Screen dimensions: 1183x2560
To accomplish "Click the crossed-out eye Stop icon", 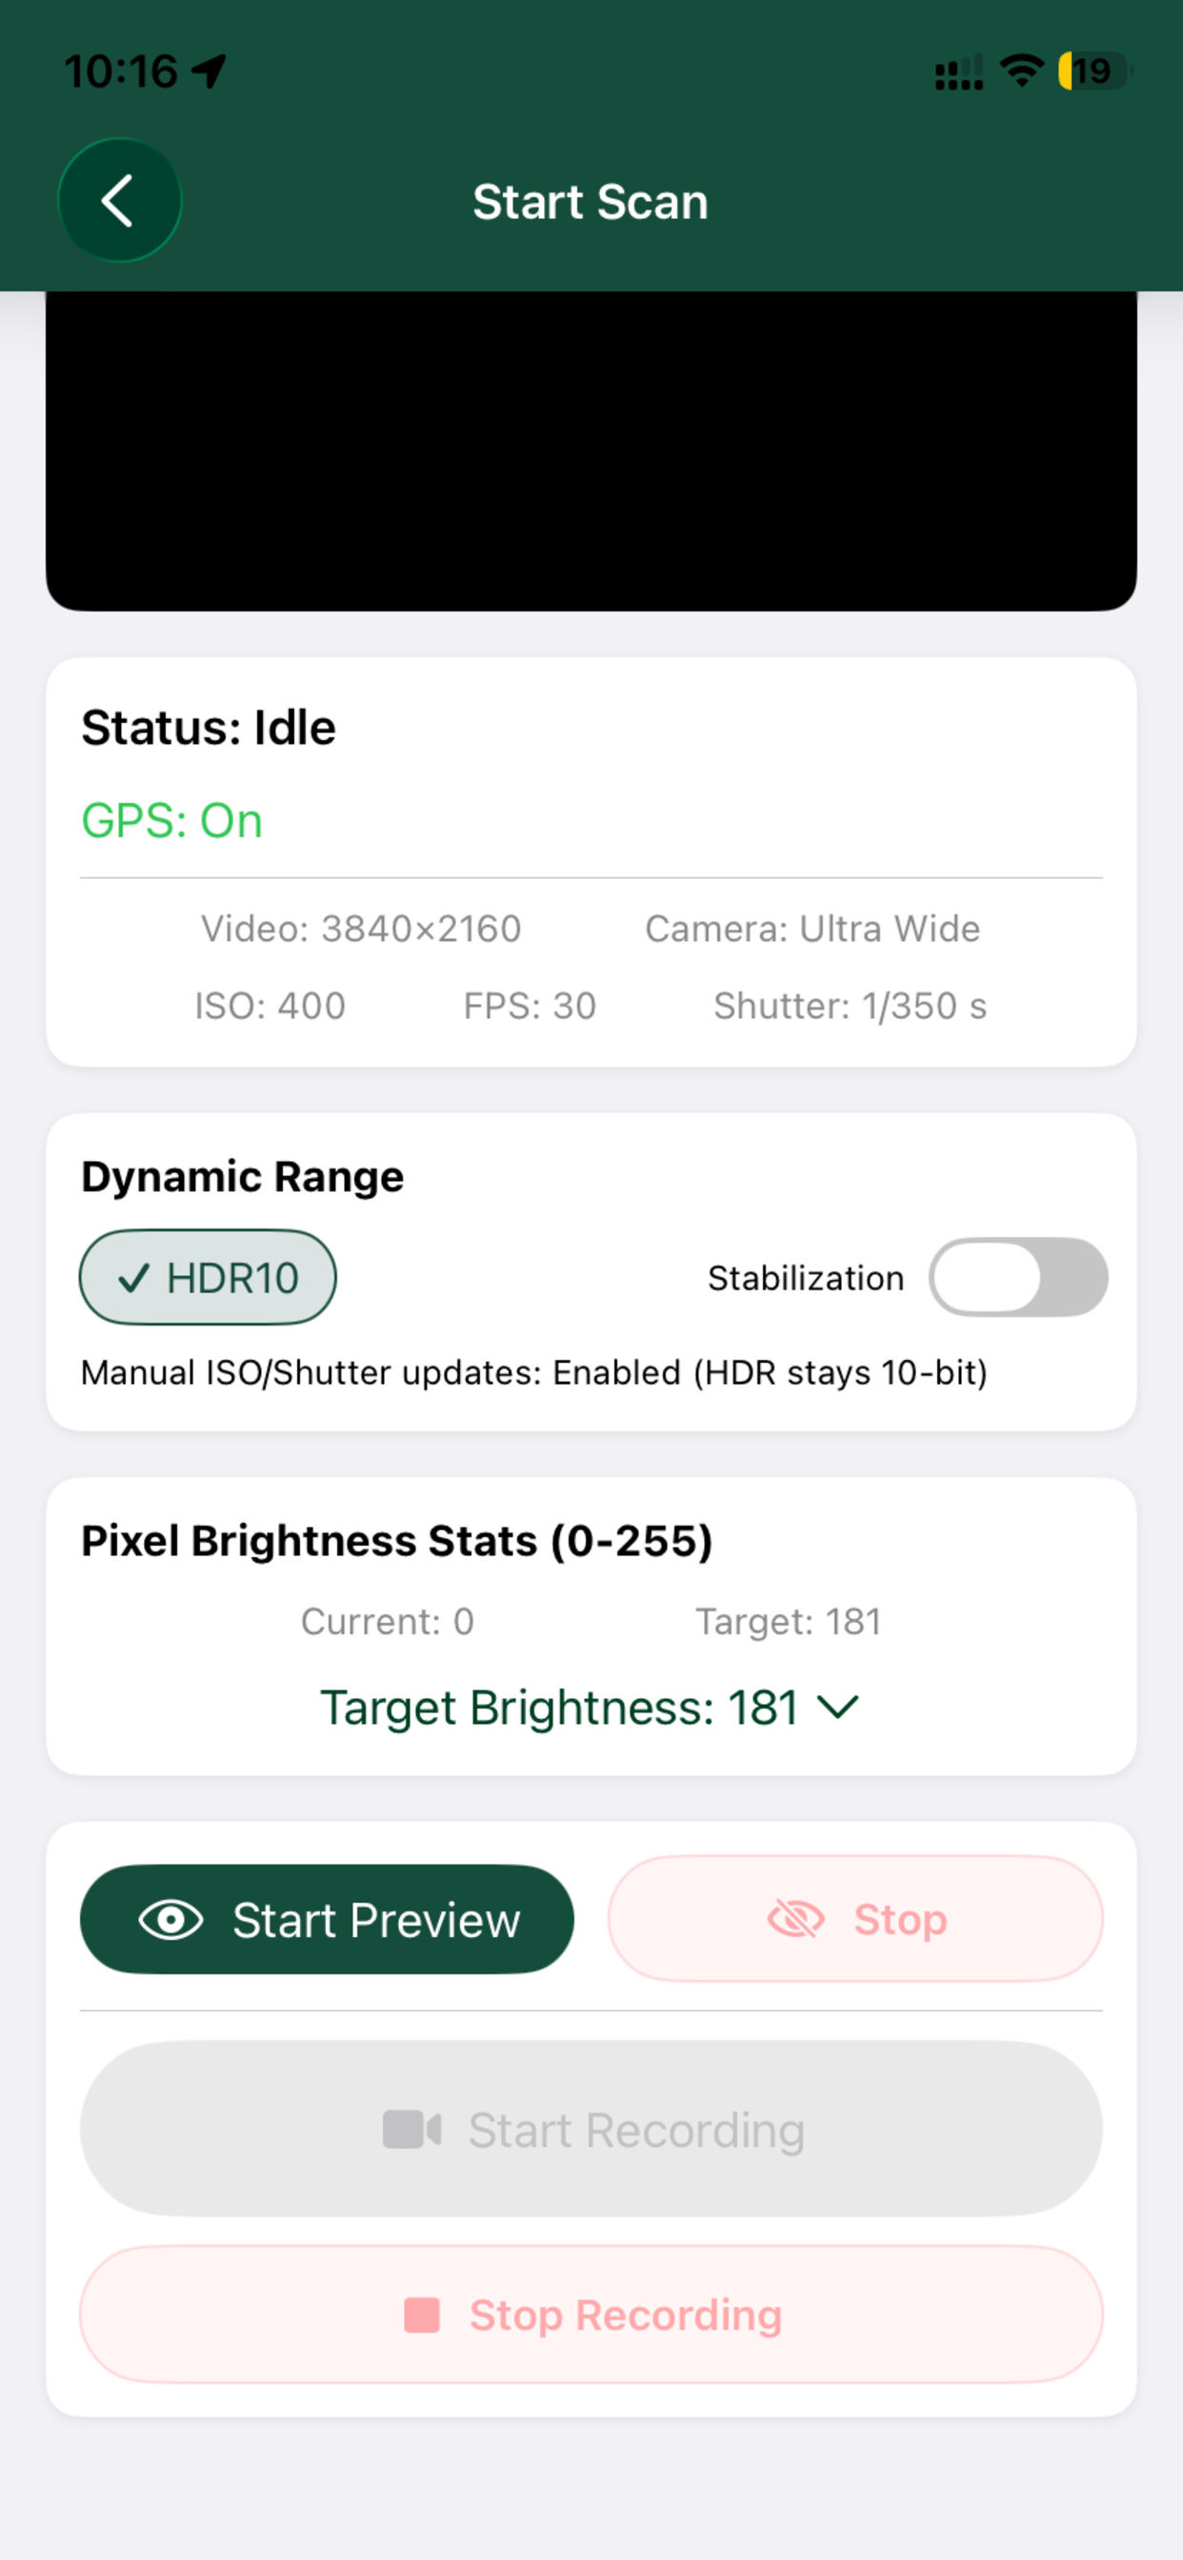I will tap(796, 1919).
